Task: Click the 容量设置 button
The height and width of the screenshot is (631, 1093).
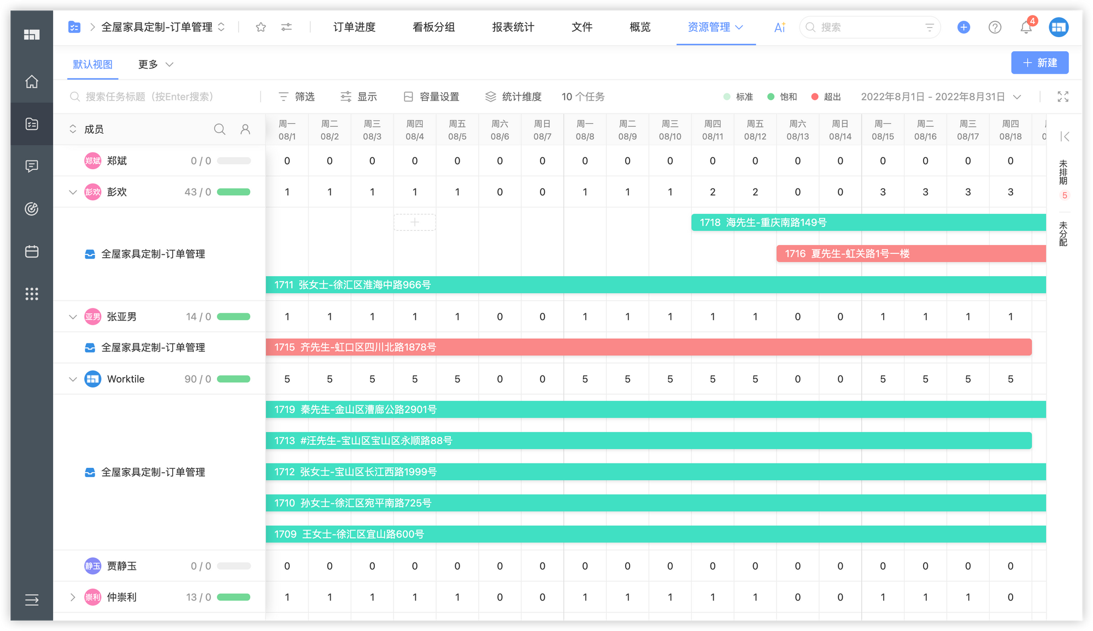Action: coord(432,97)
